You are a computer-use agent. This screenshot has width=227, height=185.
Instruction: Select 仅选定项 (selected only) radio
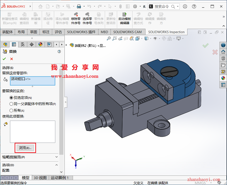11,98
